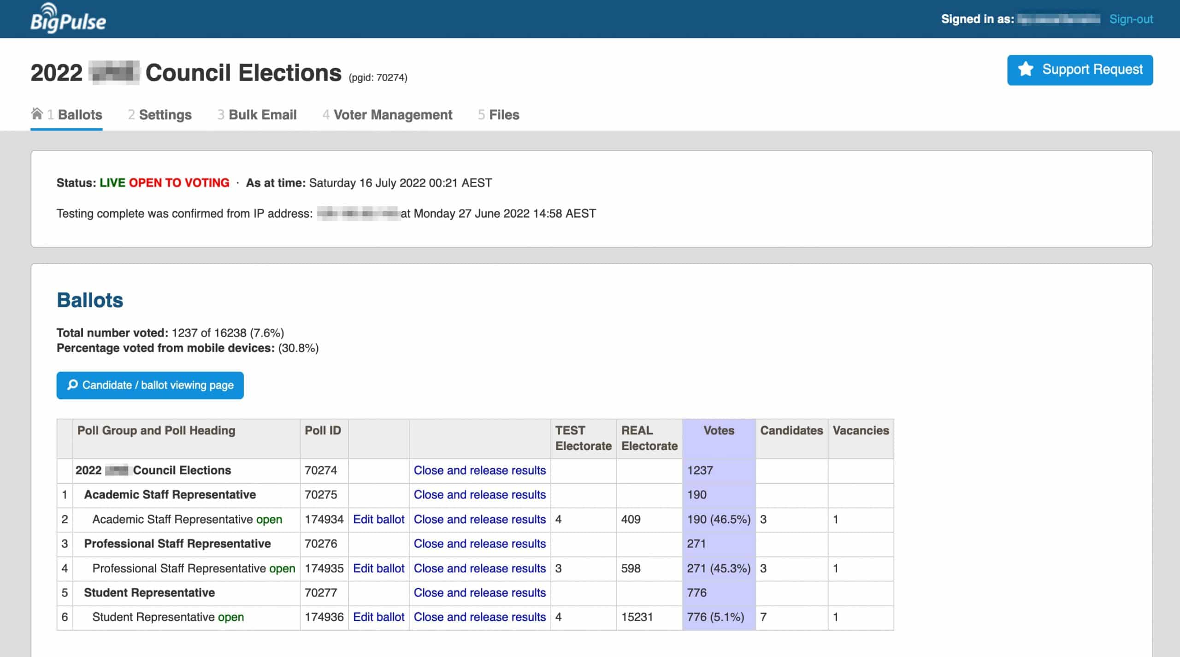The image size is (1180, 657).
Task: Click the pgid: 70274 label
Action: point(378,77)
